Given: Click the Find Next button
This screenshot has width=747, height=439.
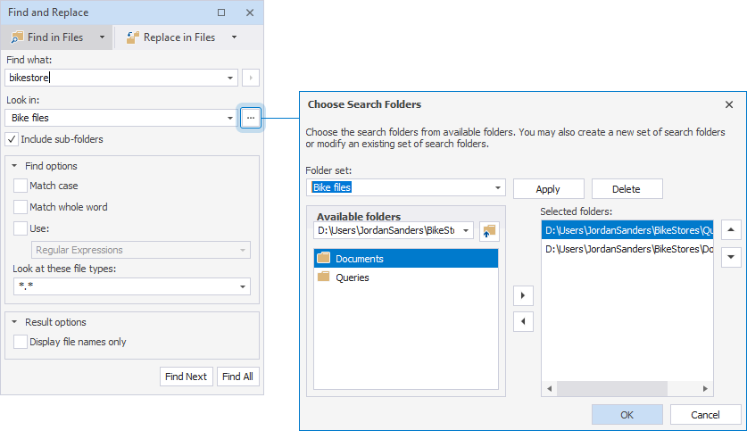Looking at the screenshot, I should (x=187, y=377).
